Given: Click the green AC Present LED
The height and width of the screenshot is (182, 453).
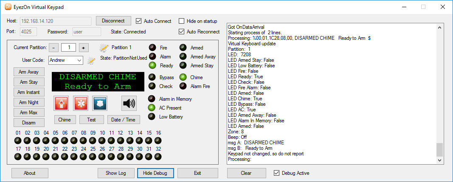Looking at the screenshot, I should pyautogui.click(x=152, y=108).
